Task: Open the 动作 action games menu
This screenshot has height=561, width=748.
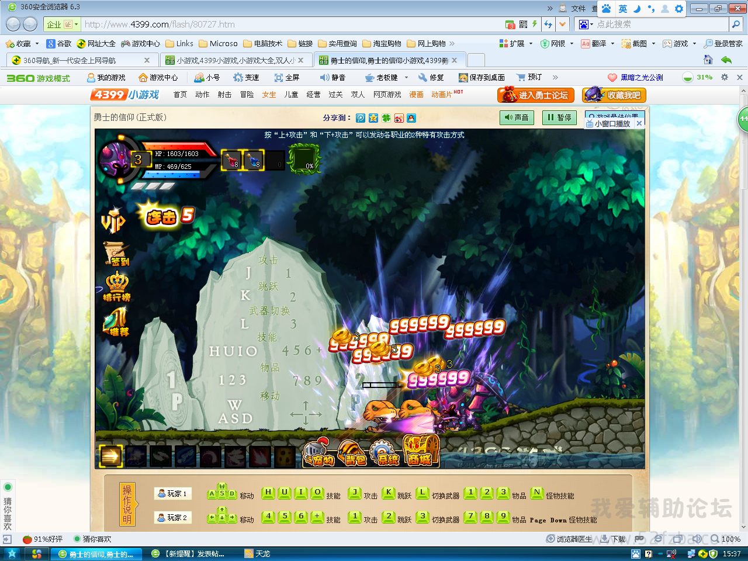Action: click(202, 95)
